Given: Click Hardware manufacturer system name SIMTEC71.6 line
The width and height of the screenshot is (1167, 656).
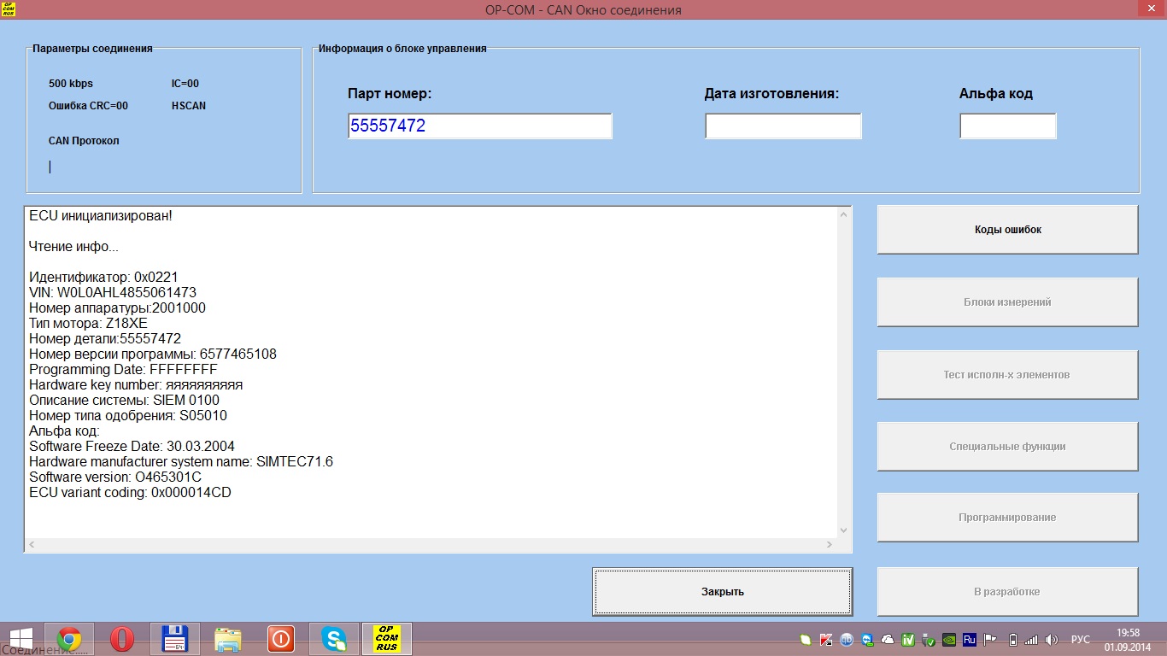Looking at the screenshot, I should click(x=181, y=461).
